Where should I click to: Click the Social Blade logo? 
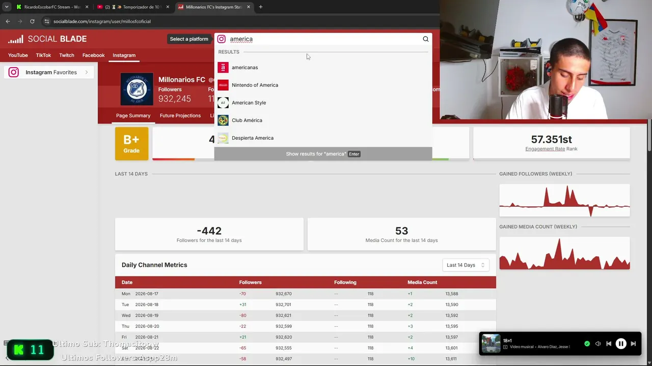tap(47, 39)
